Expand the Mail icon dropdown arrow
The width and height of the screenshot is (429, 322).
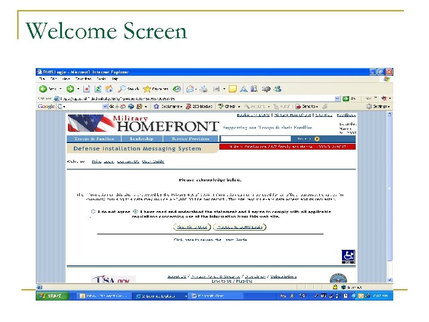[x=196, y=89]
